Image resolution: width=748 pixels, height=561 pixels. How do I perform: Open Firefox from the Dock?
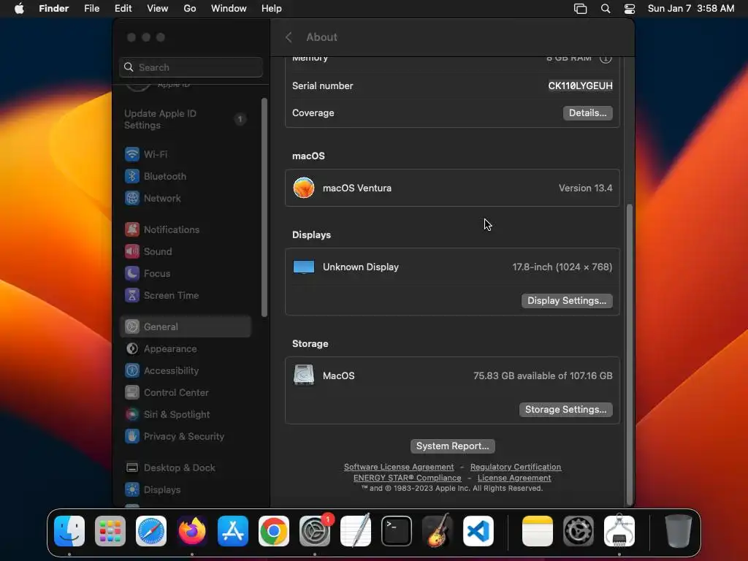tap(192, 531)
